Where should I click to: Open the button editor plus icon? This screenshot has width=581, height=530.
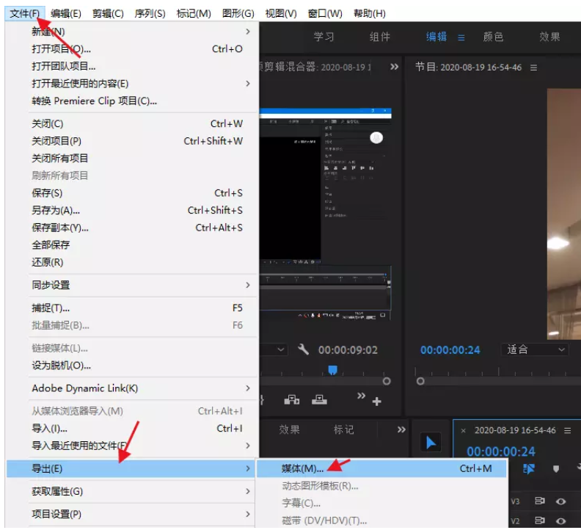click(377, 402)
